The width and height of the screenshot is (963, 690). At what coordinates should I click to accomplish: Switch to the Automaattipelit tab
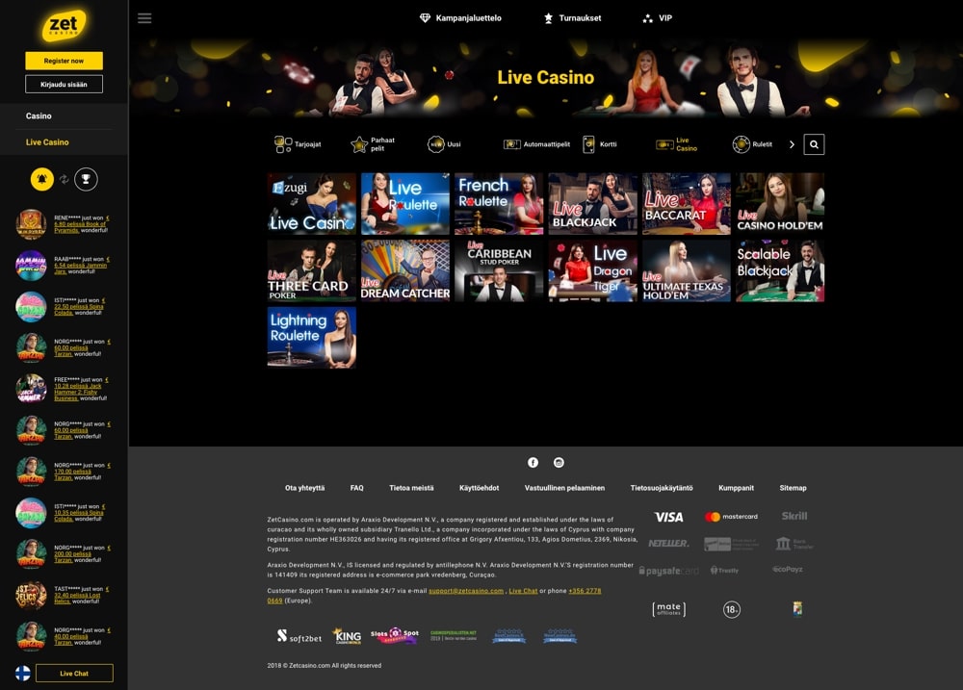pyautogui.click(x=536, y=144)
